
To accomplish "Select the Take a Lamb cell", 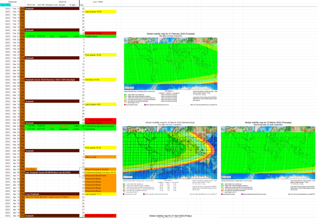I will point(101,157).
